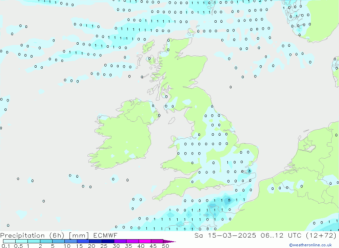Select the 2–5 mm legend color swatch
The image size is (339, 248).
(46, 241)
